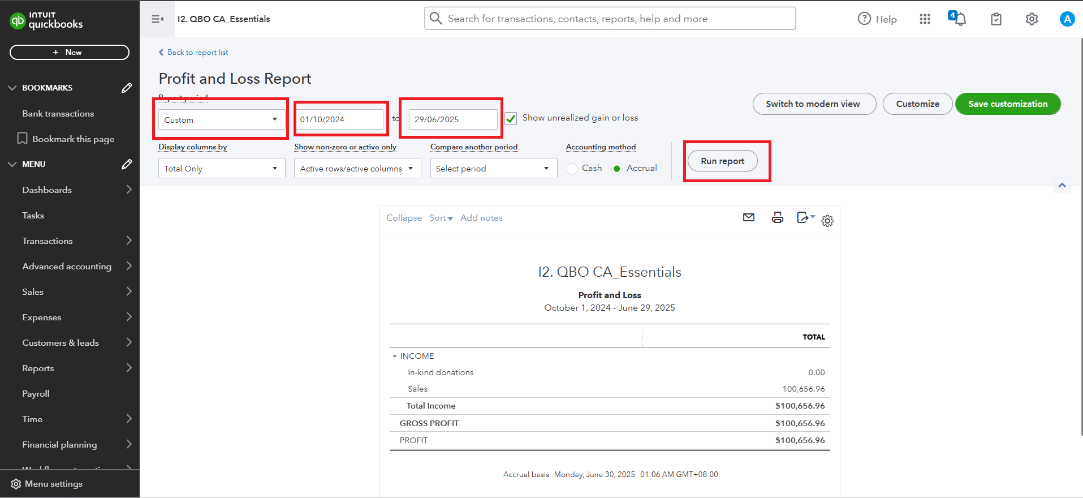Email the report using the envelope icon
Image resolution: width=1083 pixels, height=498 pixels.
[x=749, y=217]
